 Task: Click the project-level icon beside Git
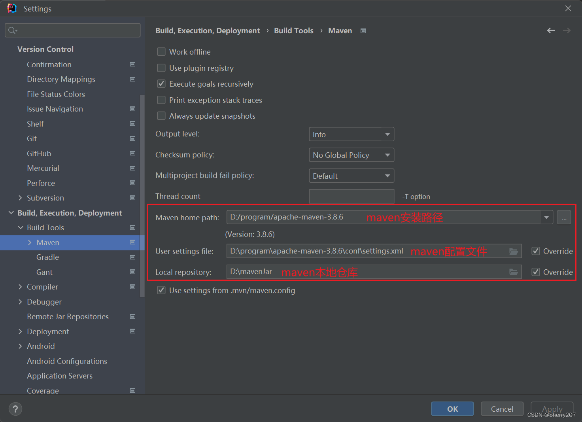(x=133, y=138)
